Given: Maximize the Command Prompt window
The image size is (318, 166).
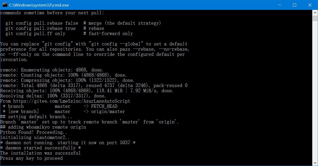Looking at the screenshot, I should (x=295, y=5).
